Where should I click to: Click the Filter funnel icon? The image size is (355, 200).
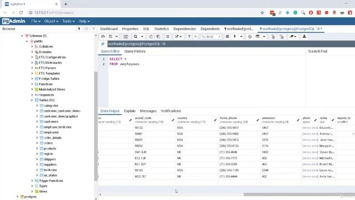(189, 37)
